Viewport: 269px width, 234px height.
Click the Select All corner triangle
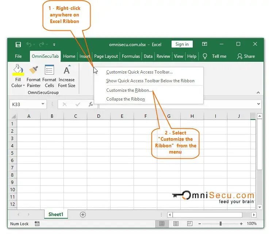point(14,116)
